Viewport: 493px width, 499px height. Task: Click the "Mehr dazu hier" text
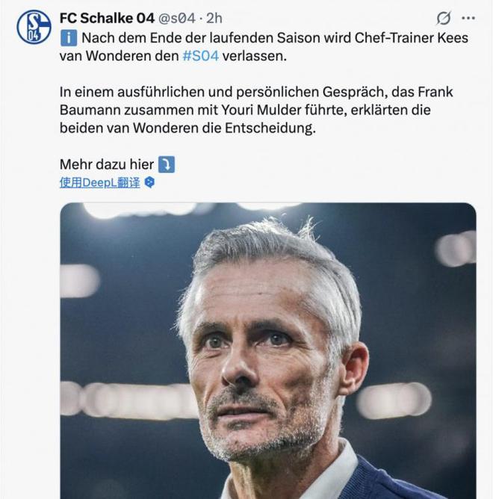[106, 164]
